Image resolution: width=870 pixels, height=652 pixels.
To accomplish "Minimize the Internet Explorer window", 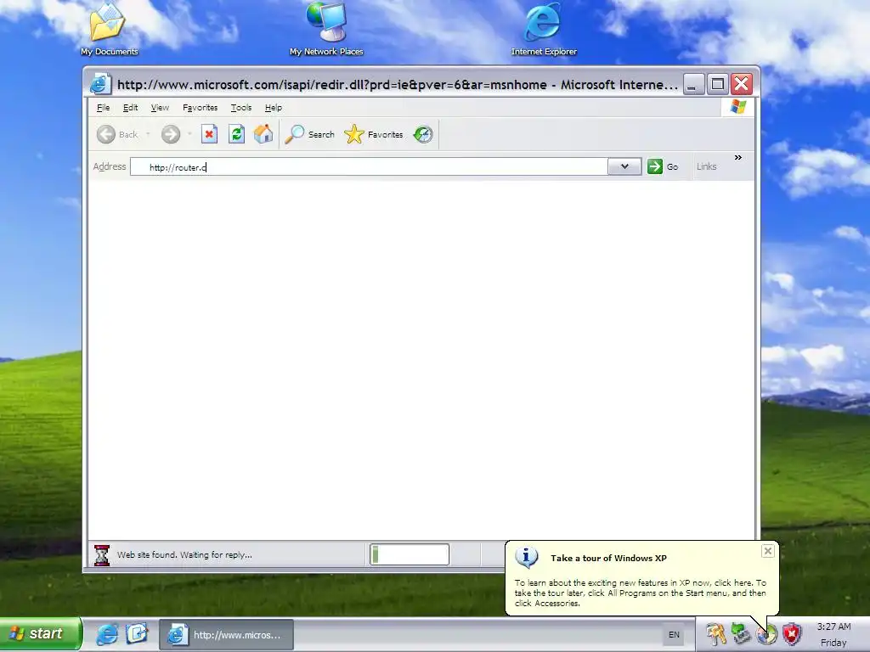I will (693, 84).
